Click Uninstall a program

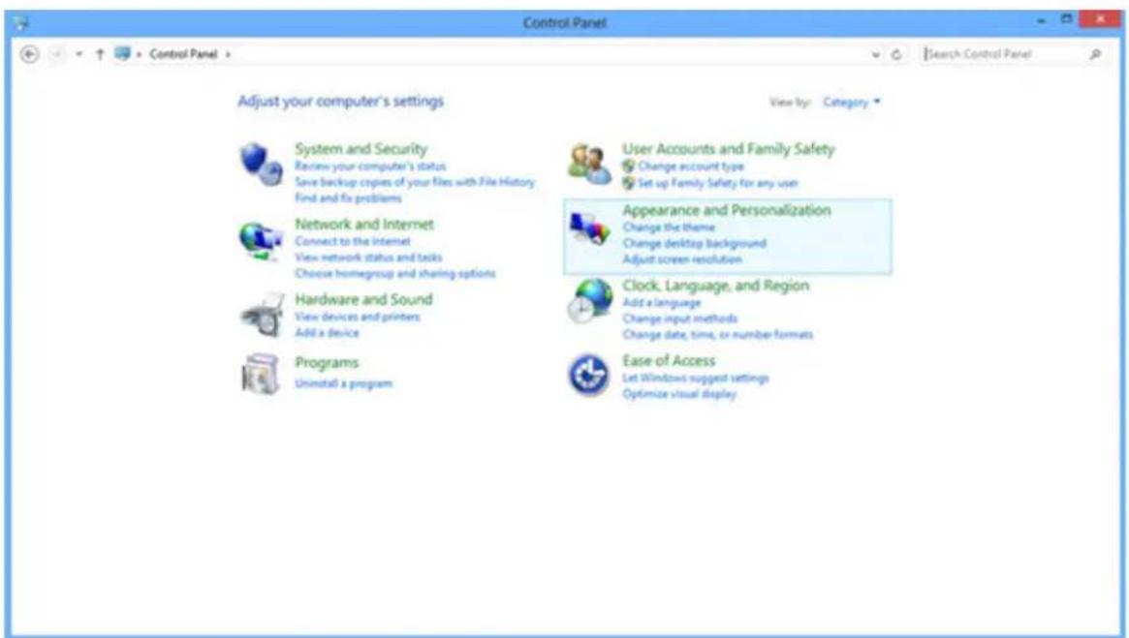click(x=343, y=383)
